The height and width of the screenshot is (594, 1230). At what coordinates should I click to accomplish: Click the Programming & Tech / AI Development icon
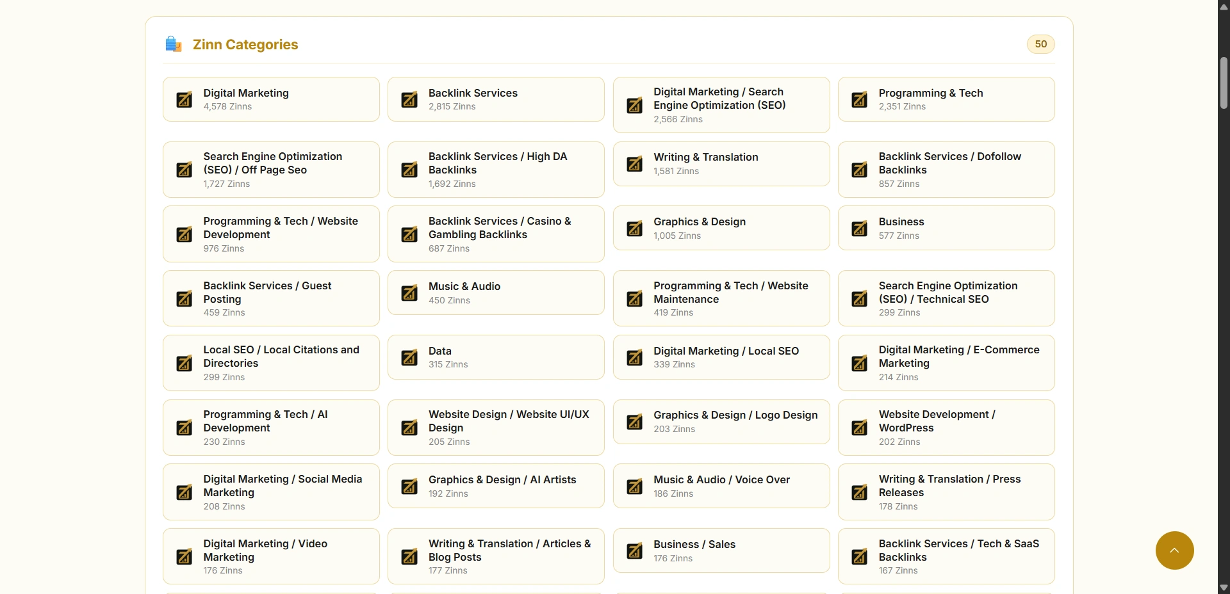(184, 428)
